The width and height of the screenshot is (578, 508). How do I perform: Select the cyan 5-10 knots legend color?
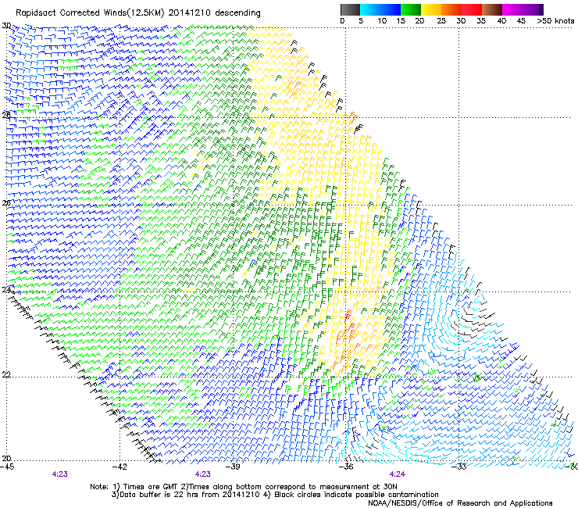point(369,9)
